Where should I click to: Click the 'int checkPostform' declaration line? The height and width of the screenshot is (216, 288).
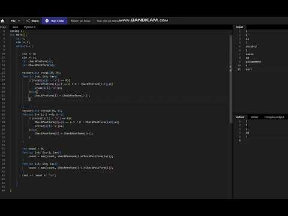tap(38, 65)
